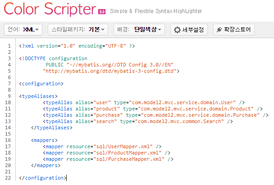Click line number 15 in gutter
This screenshot has height=185, width=274.
(8, 134)
